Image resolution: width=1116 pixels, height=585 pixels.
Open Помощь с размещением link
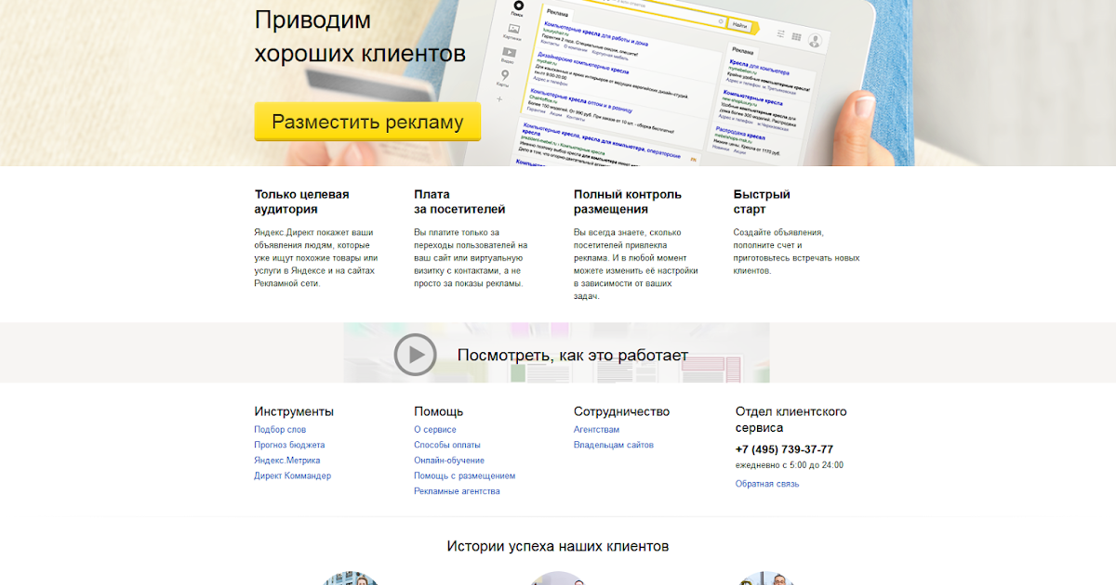pyautogui.click(x=465, y=475)
